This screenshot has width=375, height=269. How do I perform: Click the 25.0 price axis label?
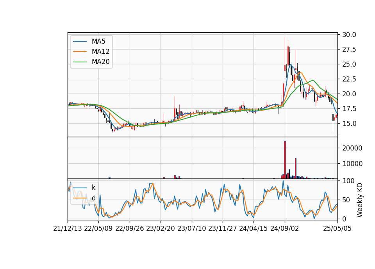pos(349,64)
